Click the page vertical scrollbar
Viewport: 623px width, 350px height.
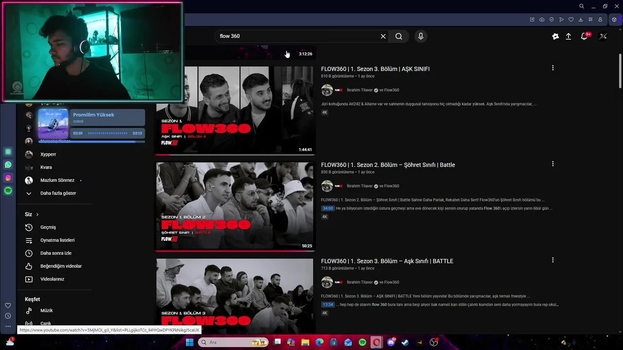[x=620, y=70]
